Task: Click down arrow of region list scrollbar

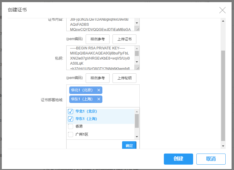Action: [137, 136]
